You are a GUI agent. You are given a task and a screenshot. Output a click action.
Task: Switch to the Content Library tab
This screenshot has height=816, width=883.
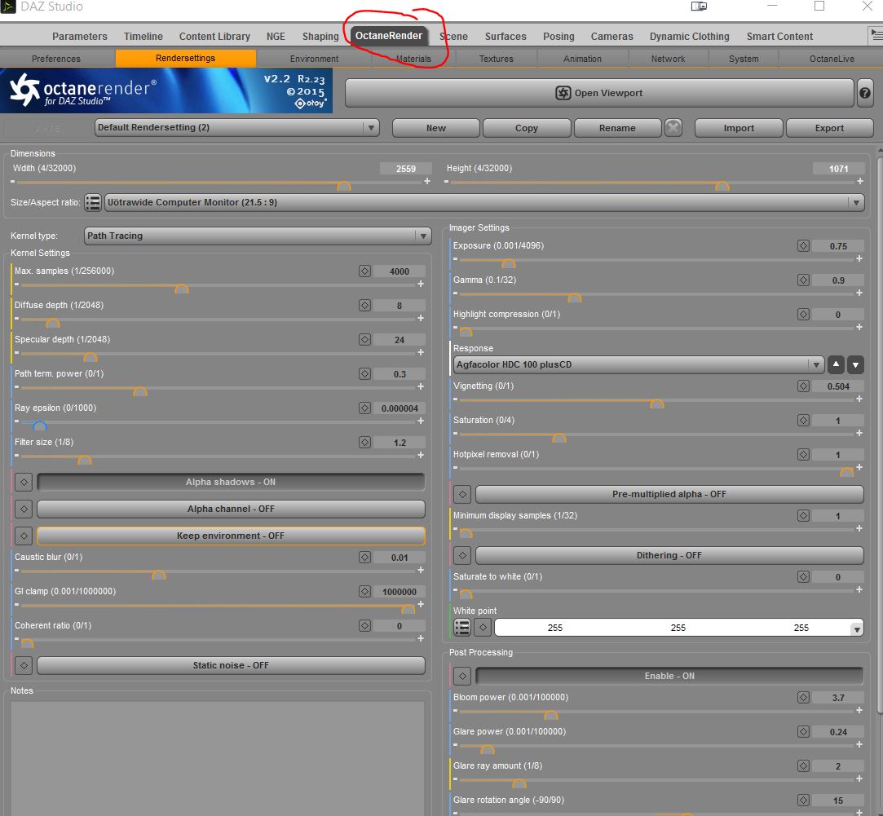(x=214, y=36)
